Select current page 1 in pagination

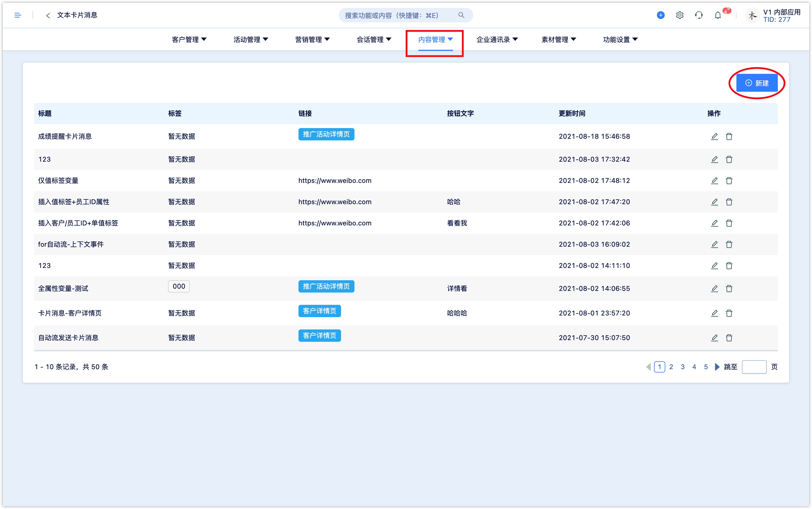659,367
